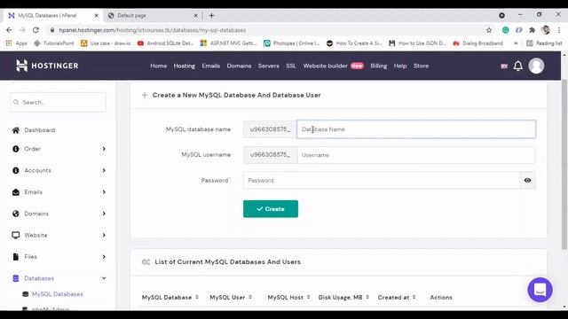This screenshot has height=319, width=568.
Task: Click the Order sidebar icon
Action: [16, 149]
